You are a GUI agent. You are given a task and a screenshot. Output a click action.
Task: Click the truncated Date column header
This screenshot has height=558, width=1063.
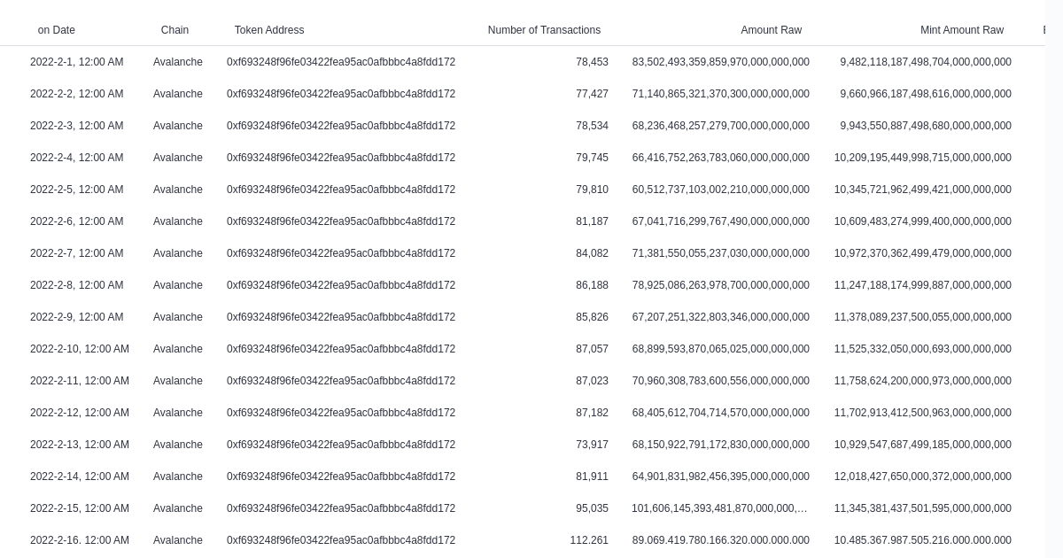(56, 30)
